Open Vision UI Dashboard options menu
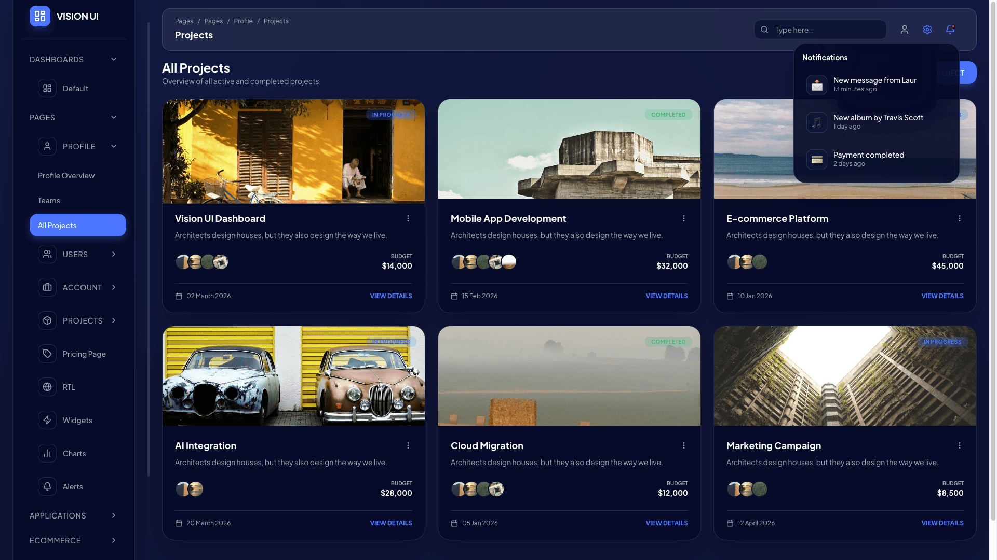The height and width of the screenshot is (560, 997). click(x=408, y=218)
